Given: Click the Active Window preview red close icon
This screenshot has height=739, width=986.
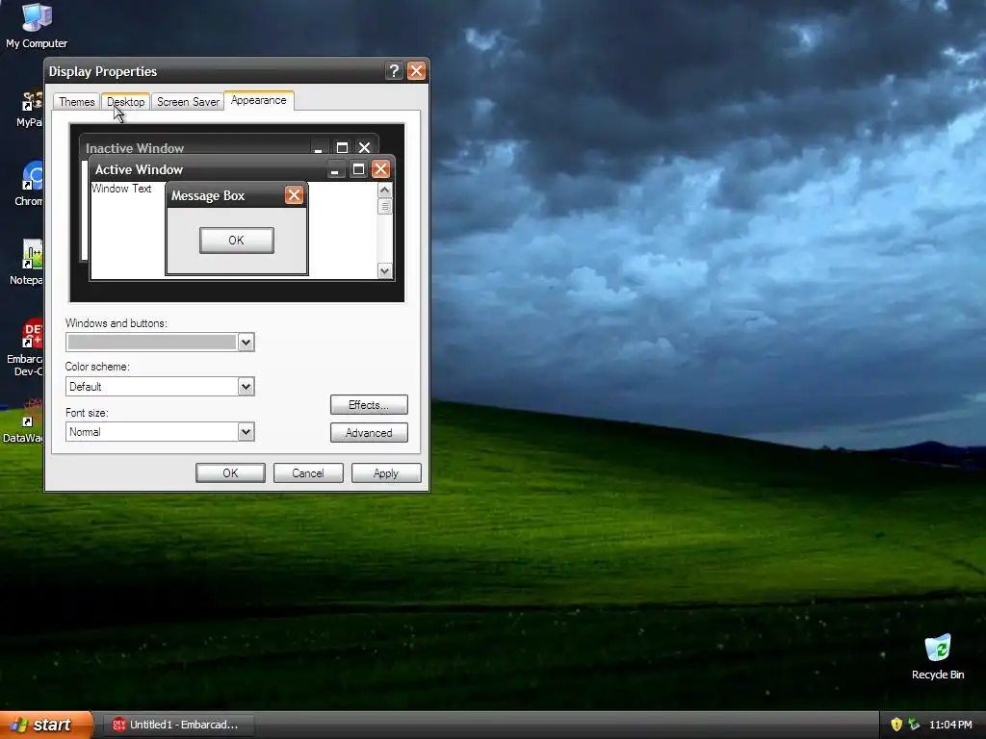Looking at the screenshot, I should [380, 169].
